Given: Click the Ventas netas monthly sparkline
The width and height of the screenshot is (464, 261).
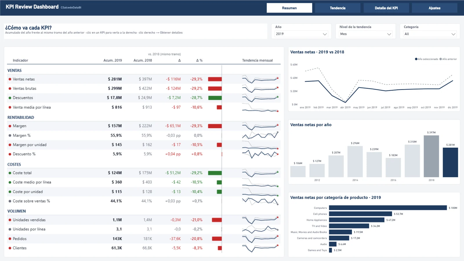Looking at the screenshot, I should click(x=260, y=79).
